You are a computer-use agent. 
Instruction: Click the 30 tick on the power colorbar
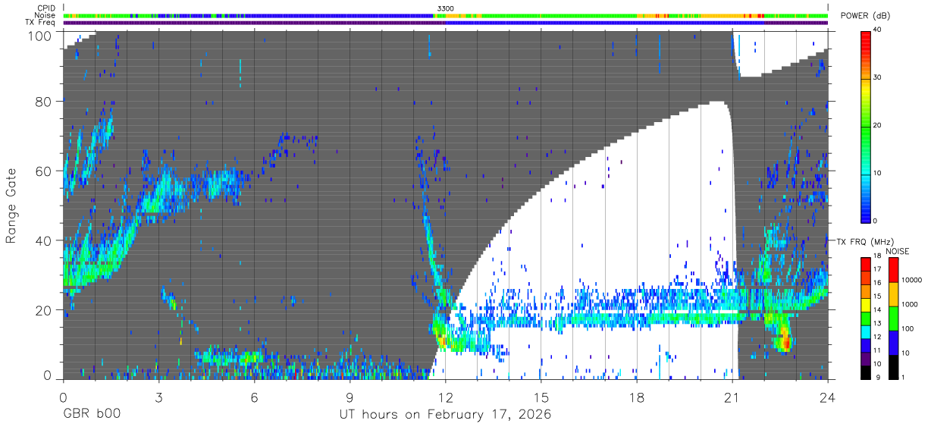878,78
